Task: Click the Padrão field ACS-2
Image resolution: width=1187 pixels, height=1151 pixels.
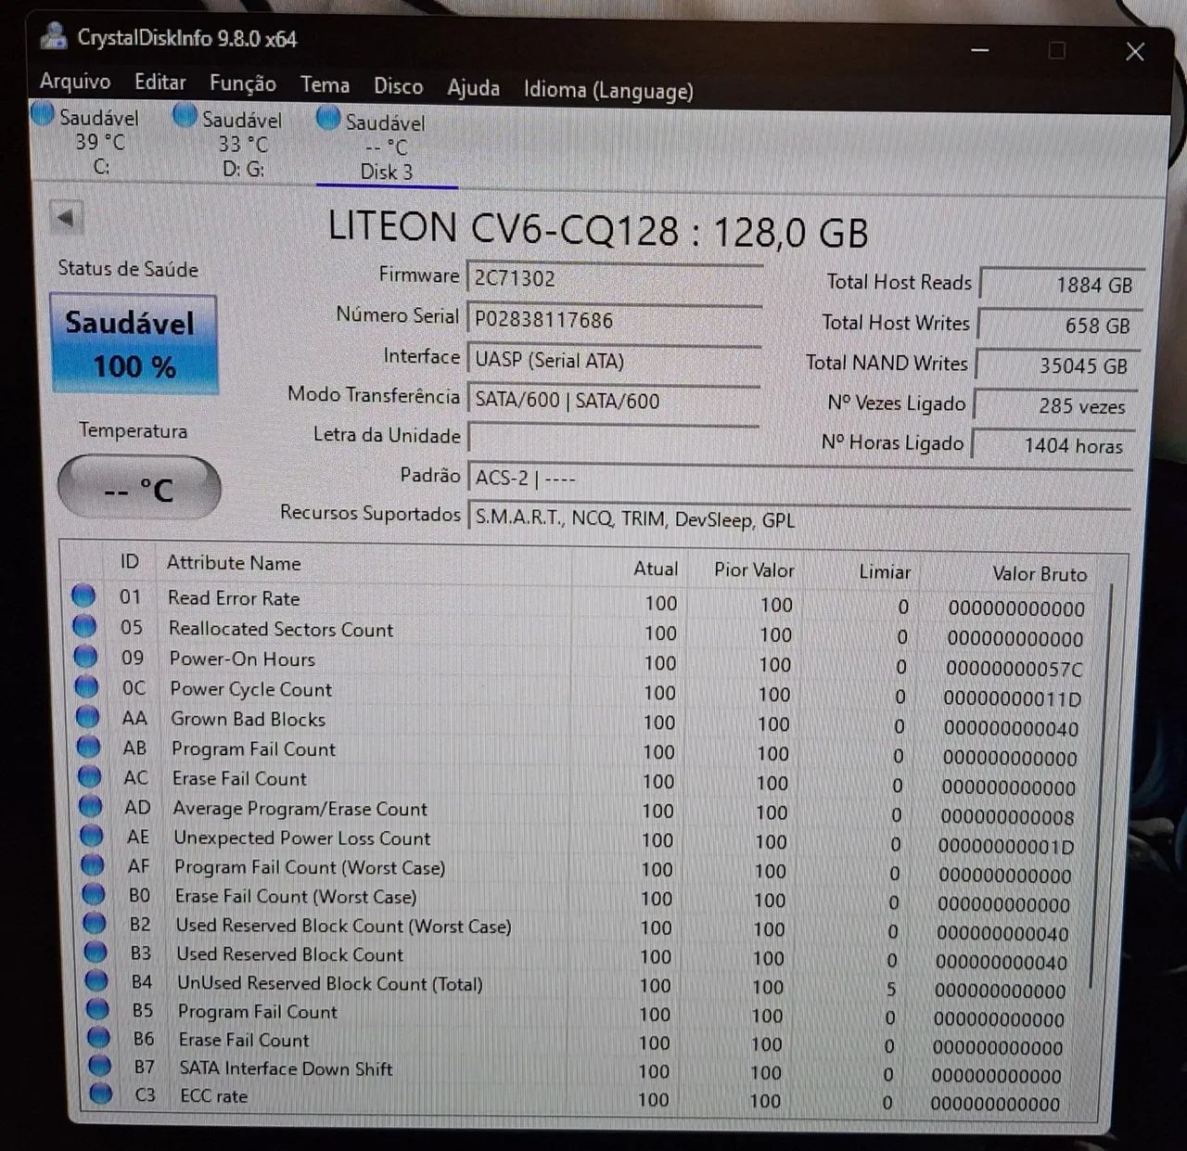Action: point(799,478)
